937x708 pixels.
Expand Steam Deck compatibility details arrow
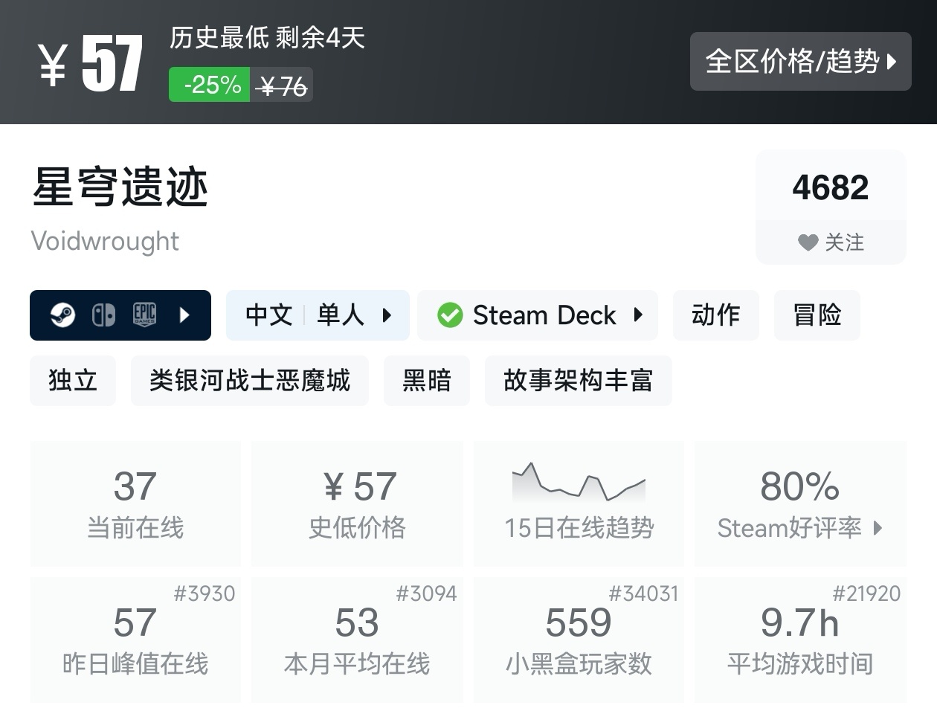pos(638,315)
